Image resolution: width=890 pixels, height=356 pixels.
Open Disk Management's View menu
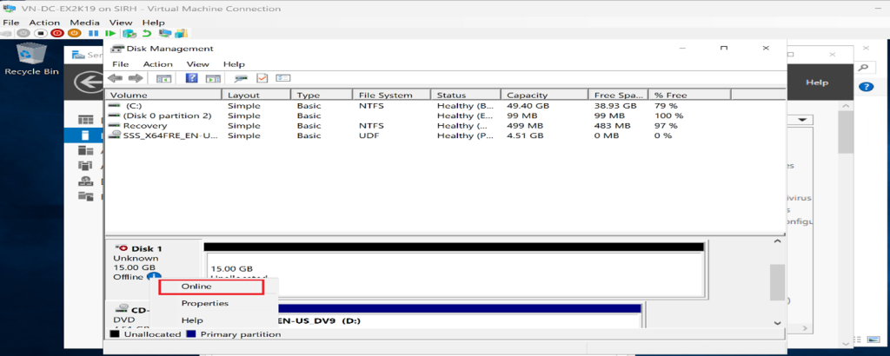[x=197, y=64]
